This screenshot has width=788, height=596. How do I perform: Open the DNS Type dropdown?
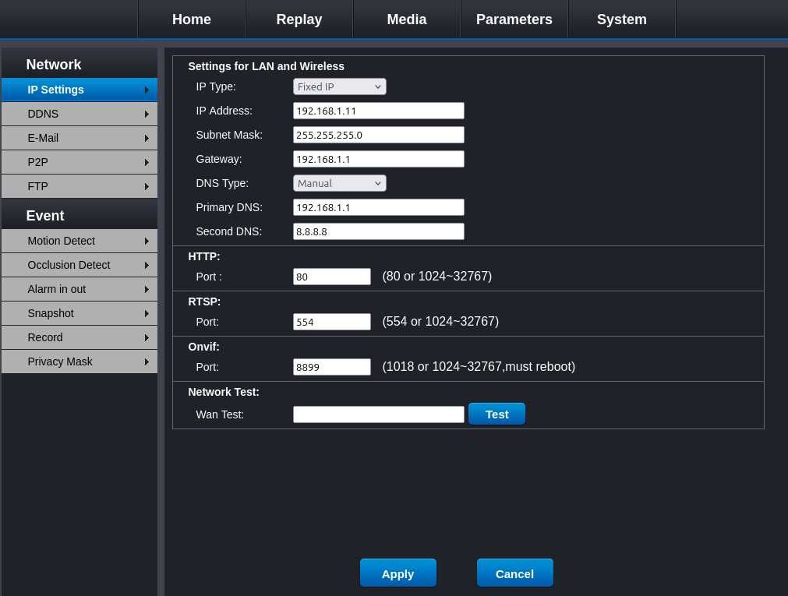(340, 183)
